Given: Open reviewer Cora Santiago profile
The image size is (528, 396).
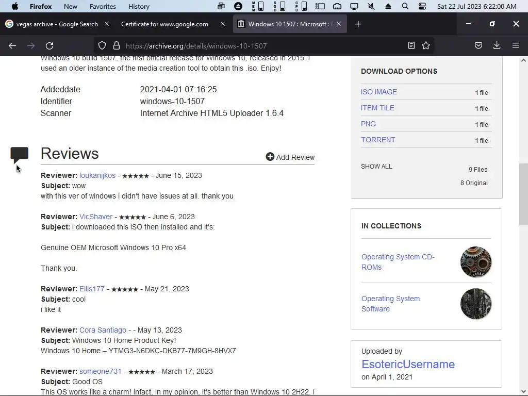Looking at the screenshot, I should (103, 330).
